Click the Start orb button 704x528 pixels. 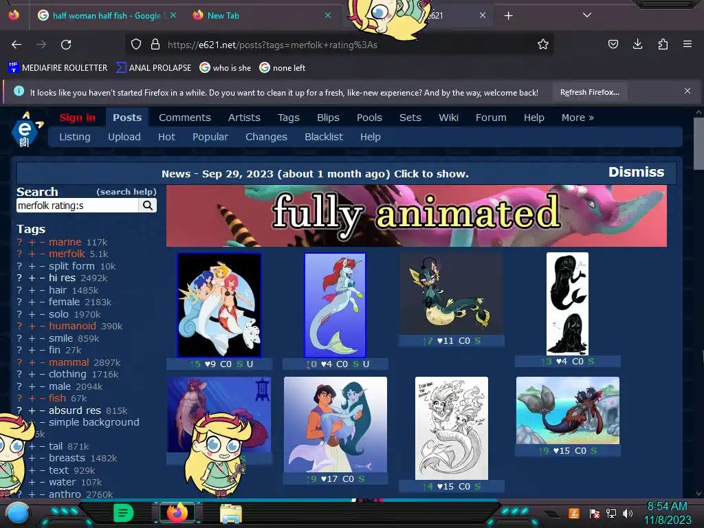pos(17,514)
